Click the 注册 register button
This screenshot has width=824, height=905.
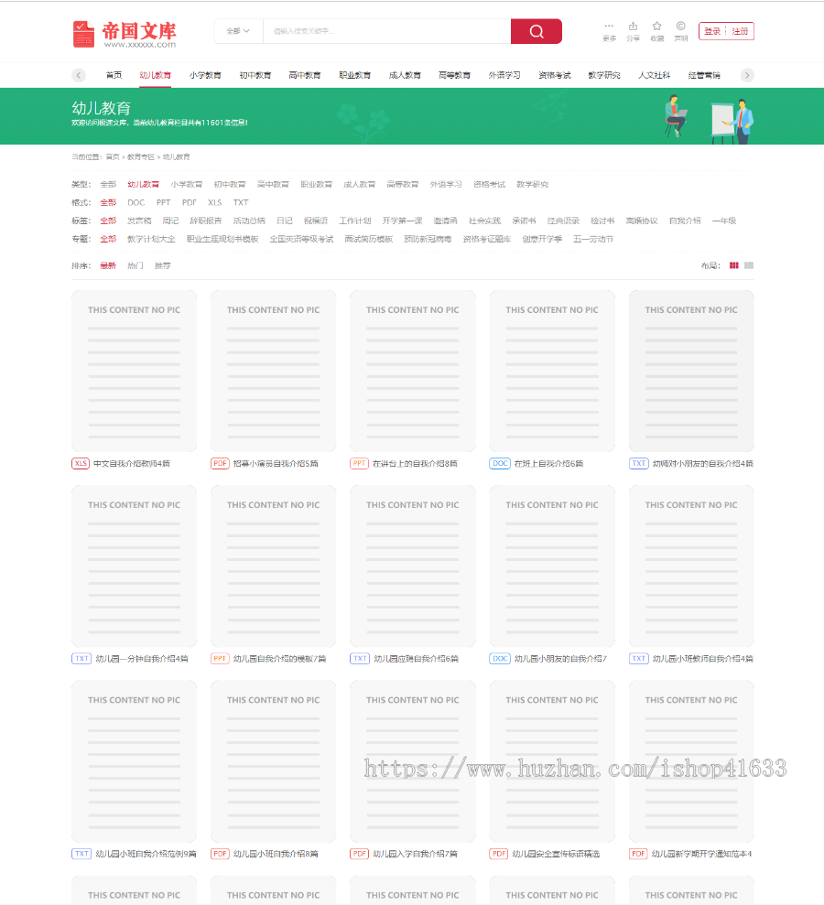(x=740, y=31)
